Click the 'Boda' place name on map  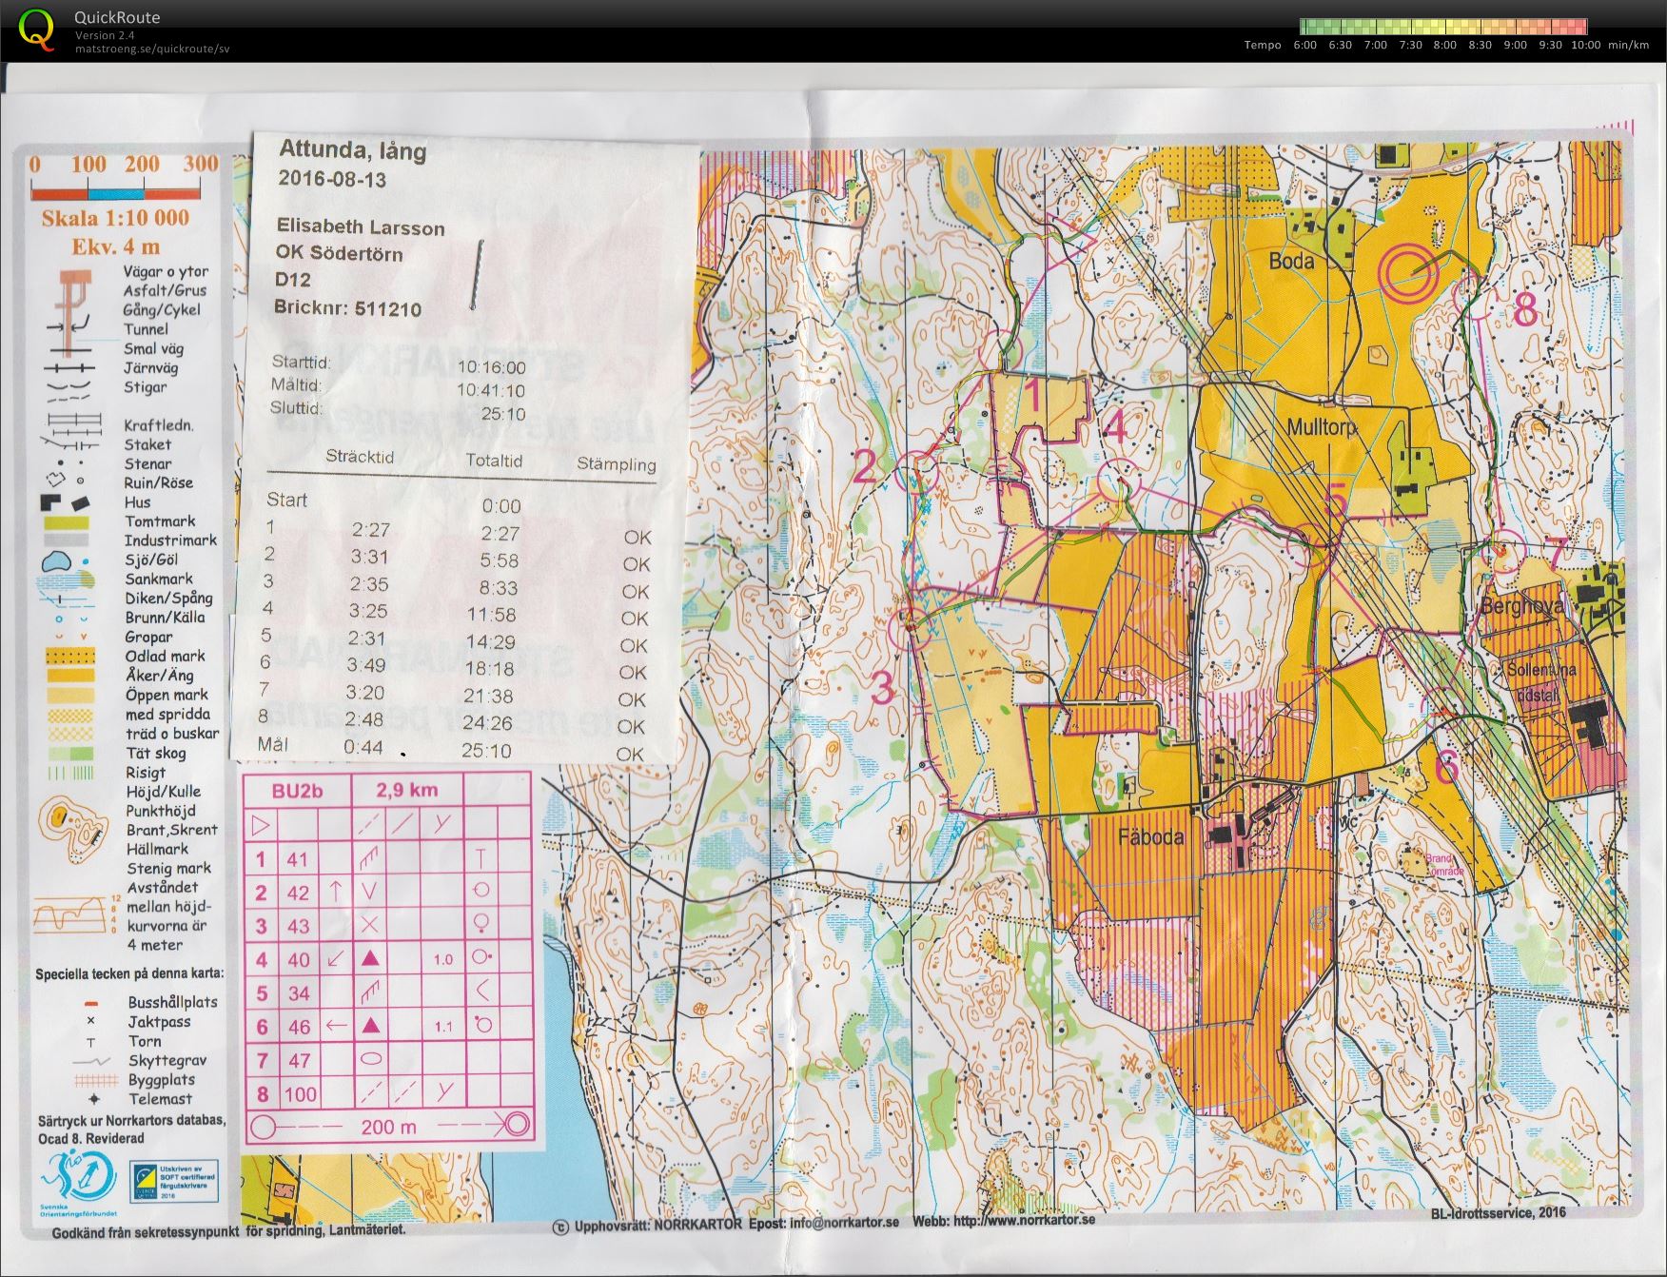(1291, 261)
